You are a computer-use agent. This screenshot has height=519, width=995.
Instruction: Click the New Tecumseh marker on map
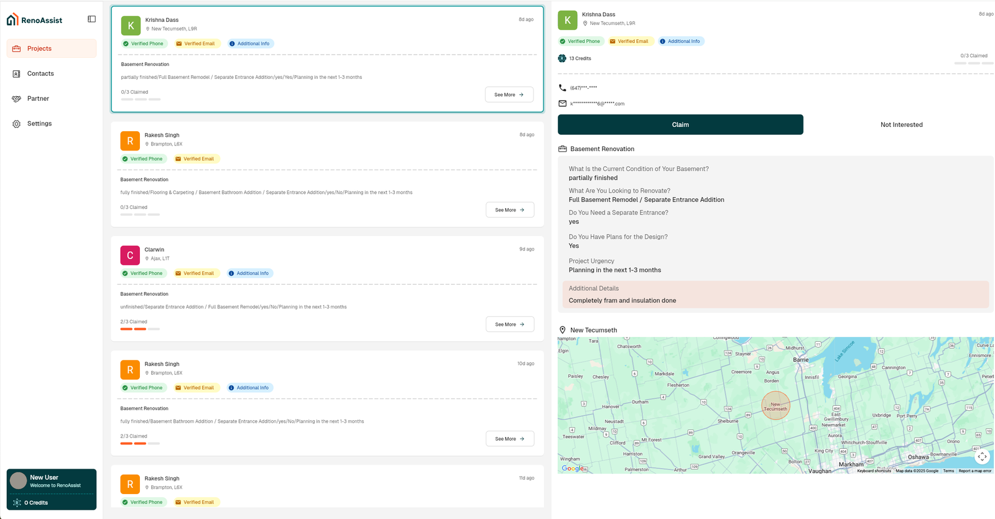[775, 405]
